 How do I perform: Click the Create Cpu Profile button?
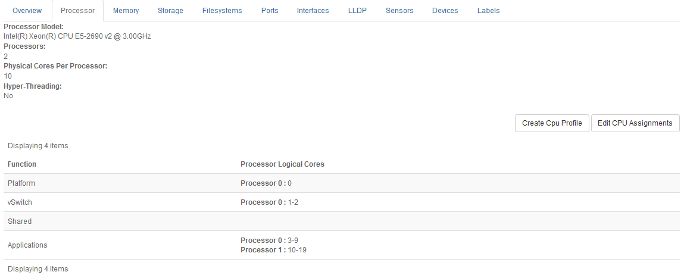(x=552, y=123)
